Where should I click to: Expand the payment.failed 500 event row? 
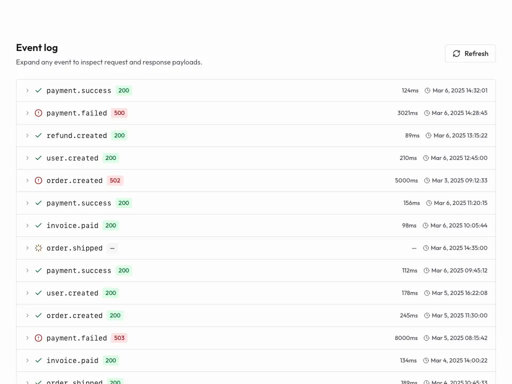coord(27,113)
